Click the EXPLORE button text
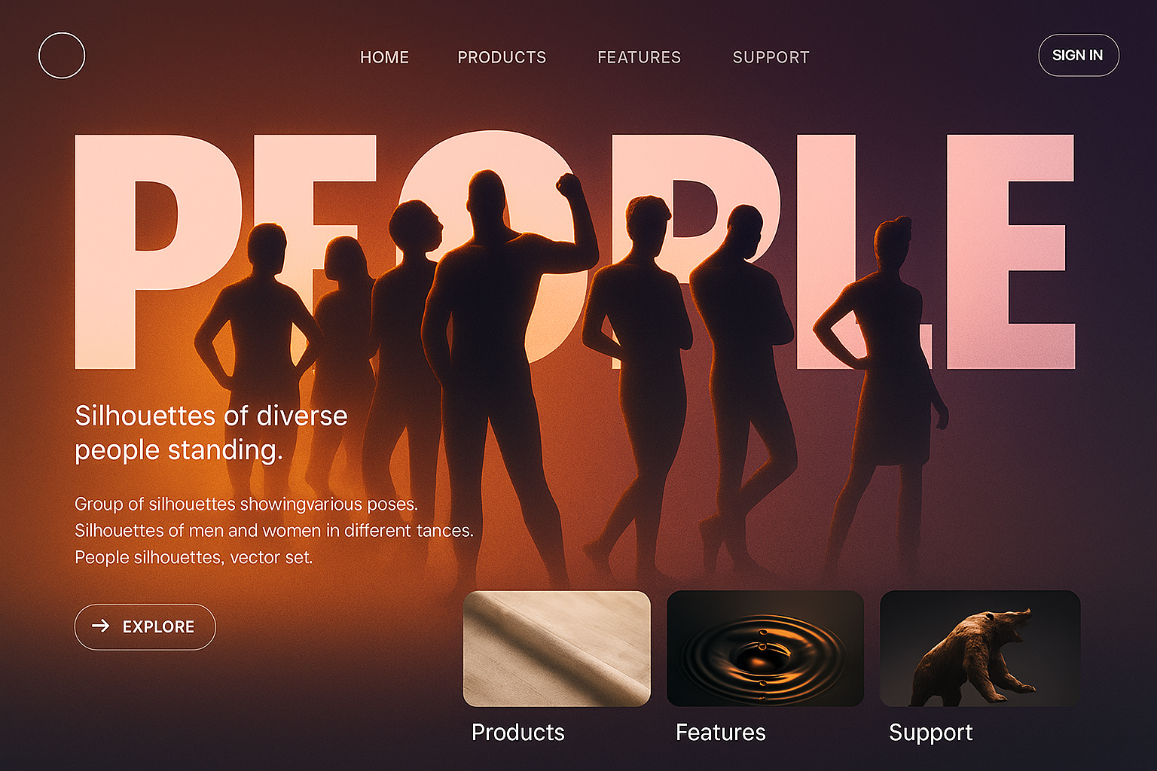The height and width of the screenshot is (771, 1157). [x=158, y=626]
